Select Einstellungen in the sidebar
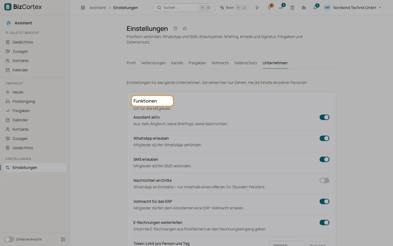Image resolution: width=393 pixels, height=246 pixels. pos(35,168)
